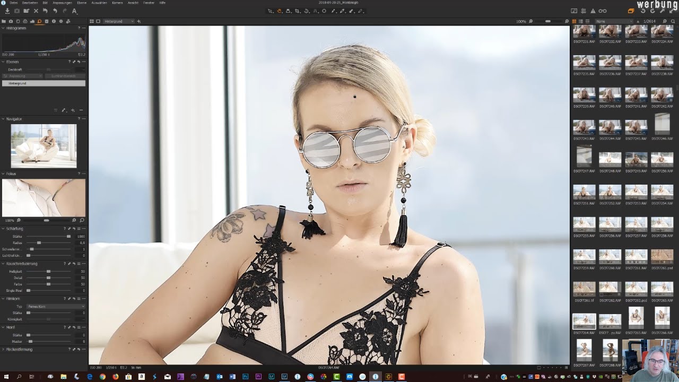Open three-dot options menu in Navigator panel
679x382 pixels.
point(83,119)
